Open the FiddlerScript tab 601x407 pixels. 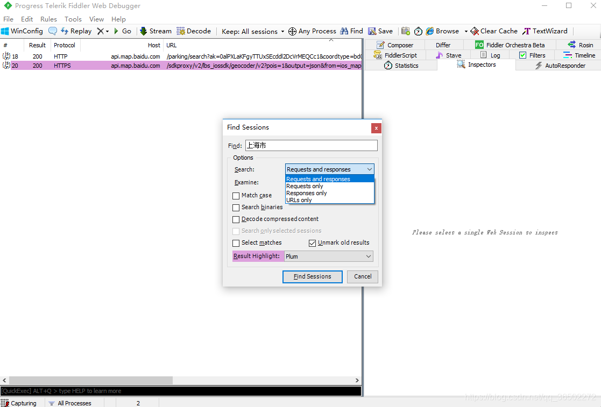[x=395, y=55]
